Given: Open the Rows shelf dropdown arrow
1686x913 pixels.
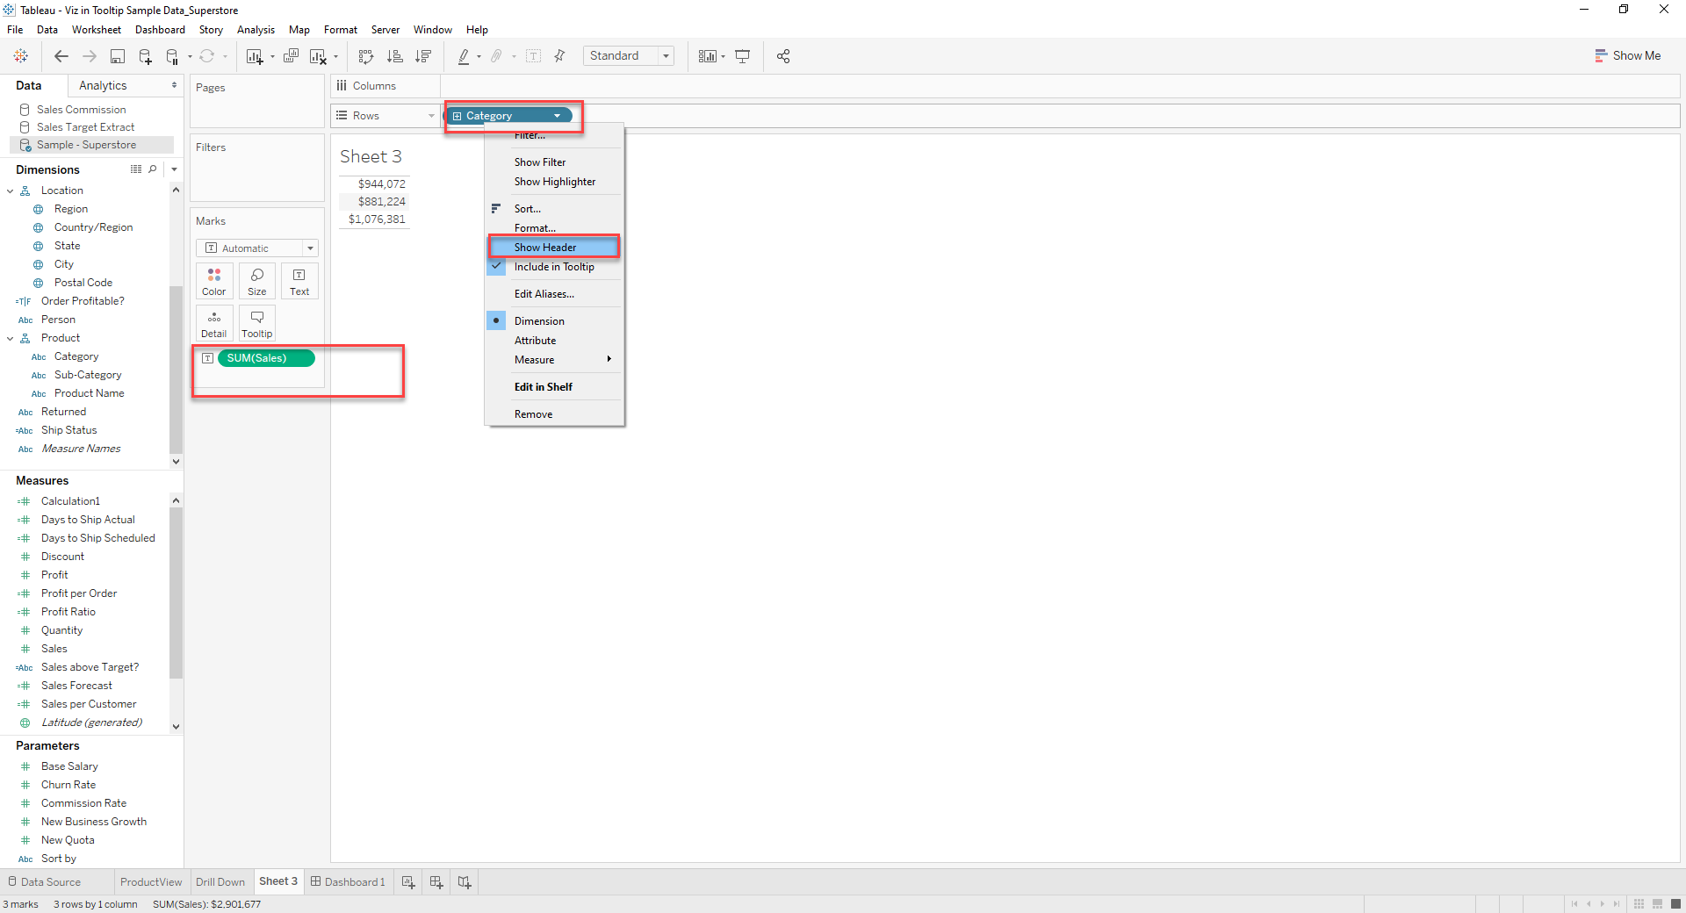Looking at the screenshot, I should click(431, 116).
